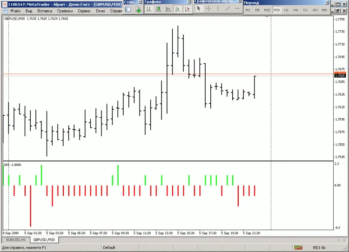Click the New Order icon with green plus
This screenshot has height=252, width=349.
coord(138,10)
